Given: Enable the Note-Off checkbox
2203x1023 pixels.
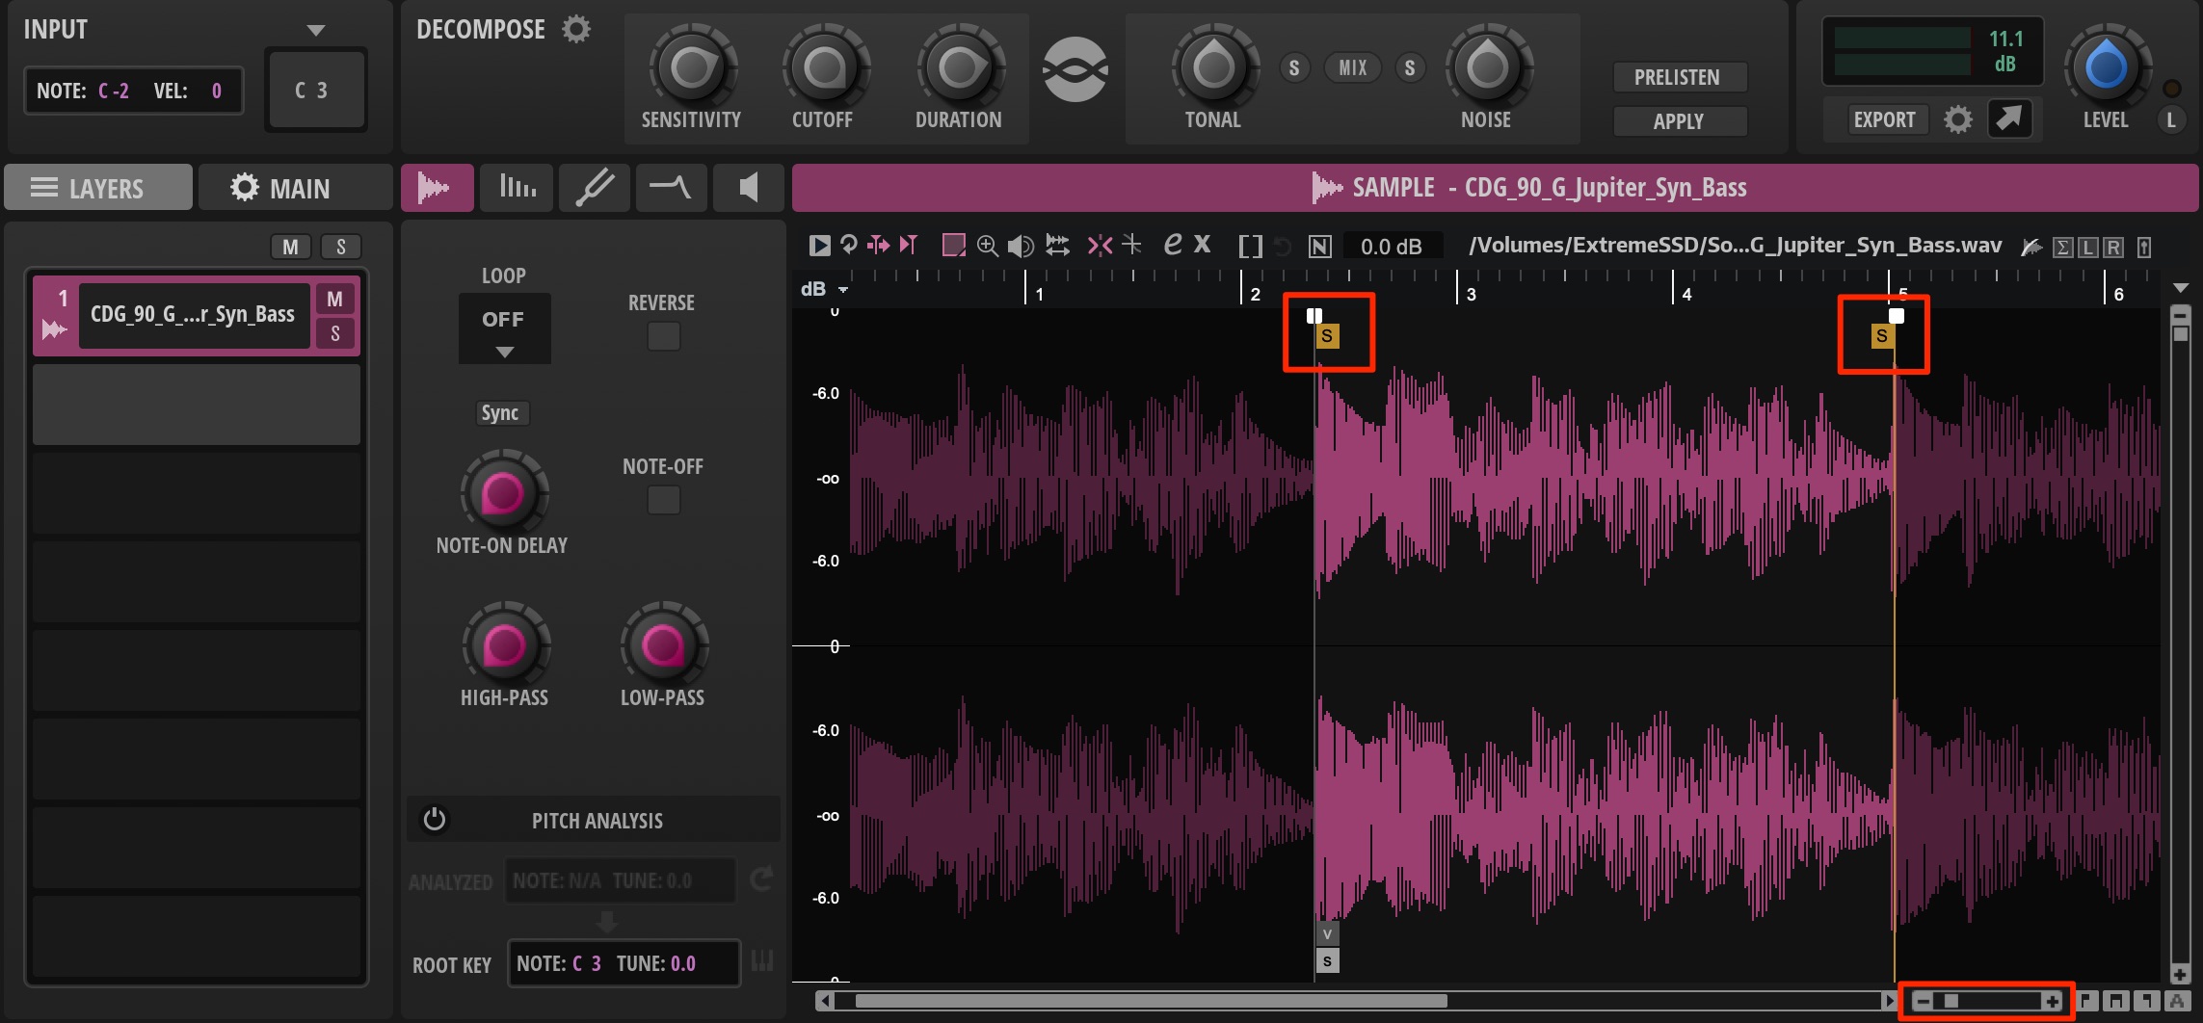Looking at the screenshot, I should [x=663, y=500].
